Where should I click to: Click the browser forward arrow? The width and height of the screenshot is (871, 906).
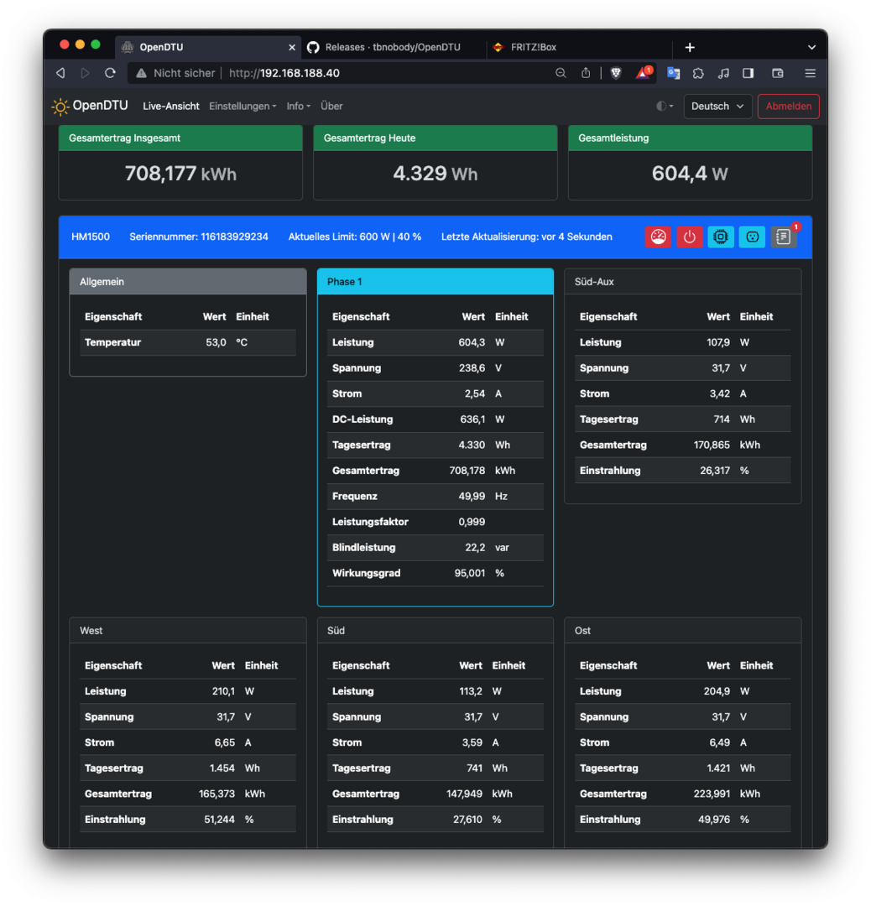point(85,73)
